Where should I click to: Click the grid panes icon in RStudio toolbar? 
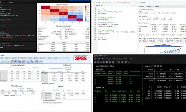tap(137, 2)
